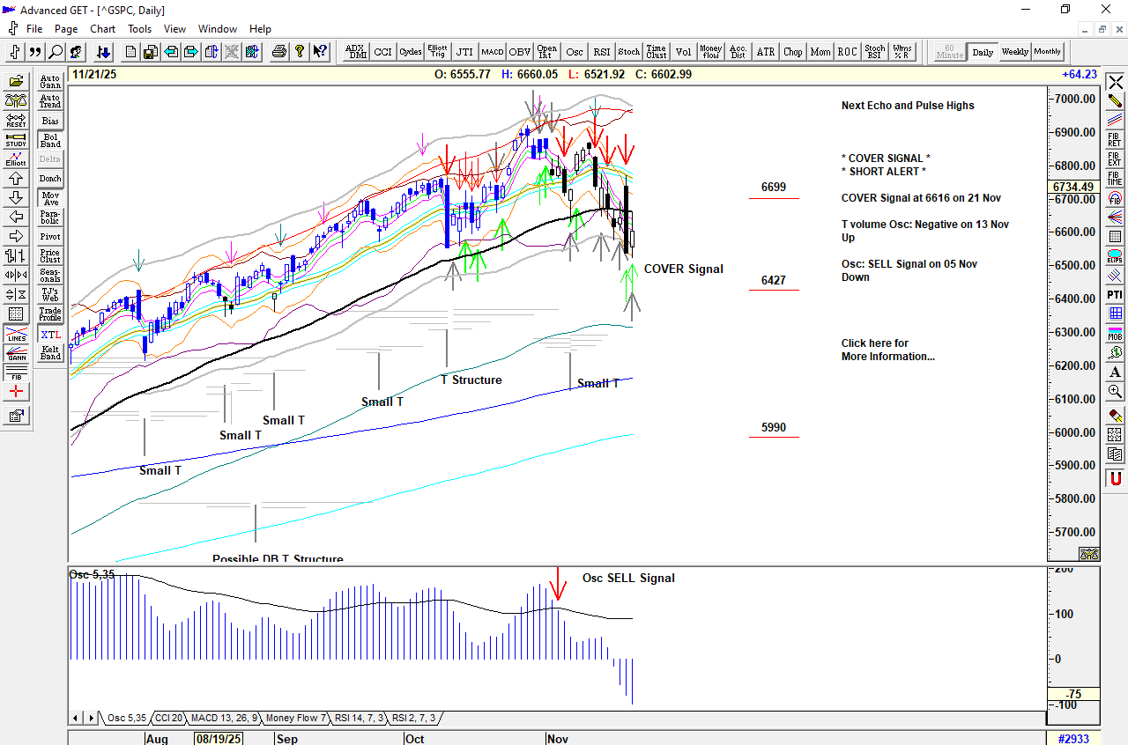Open the Tools menu
Image resolution: width=1128 pixels, height=745 pixels.
click(x=139, y=29)
